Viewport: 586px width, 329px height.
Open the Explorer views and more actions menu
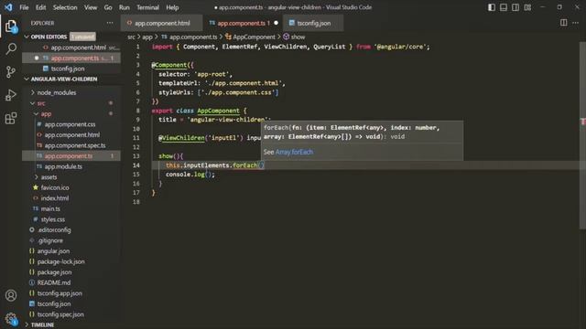(110, 23)
